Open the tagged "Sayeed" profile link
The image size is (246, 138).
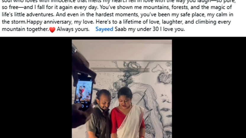104,29
